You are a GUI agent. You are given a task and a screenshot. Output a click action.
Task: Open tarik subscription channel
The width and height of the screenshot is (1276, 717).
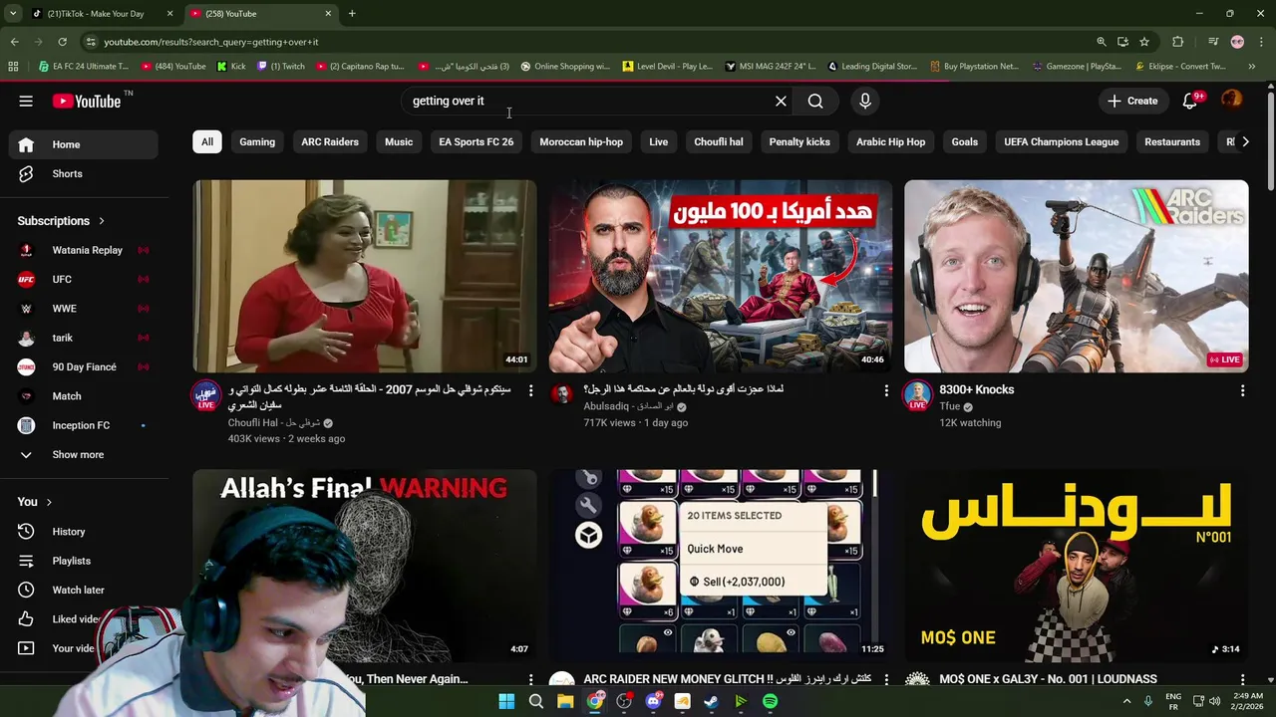coord(84,338)
